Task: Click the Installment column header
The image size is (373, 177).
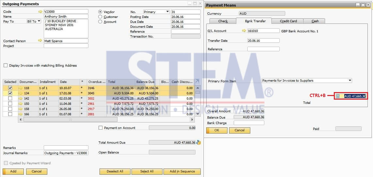Action: click(48, 82)
